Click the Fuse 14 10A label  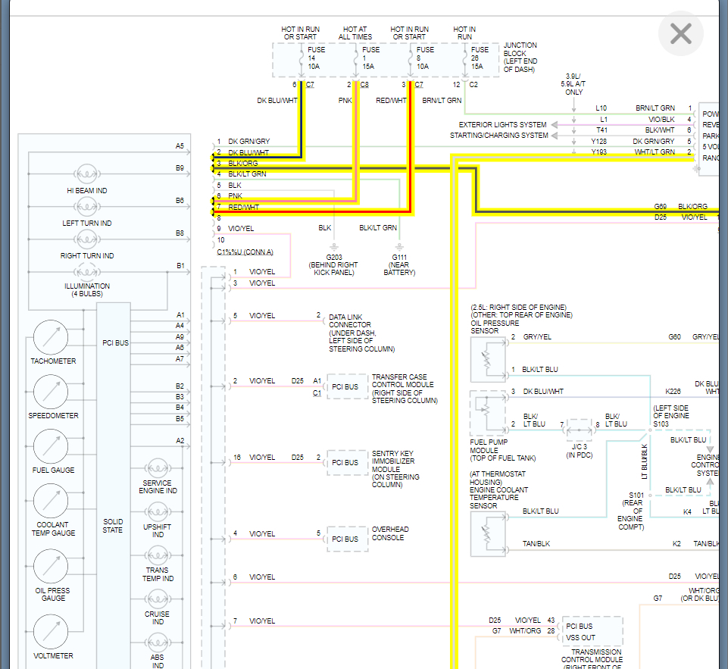316,58
